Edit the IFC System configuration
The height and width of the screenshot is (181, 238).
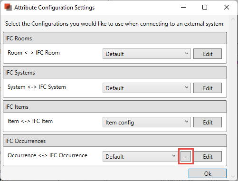click(x=208, y=88)
